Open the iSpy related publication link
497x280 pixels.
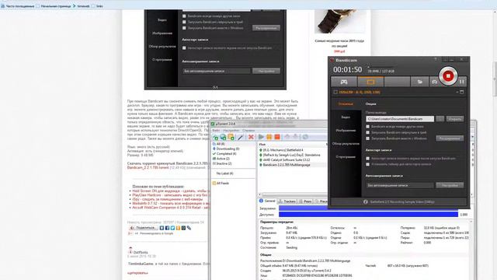(168, 199)
